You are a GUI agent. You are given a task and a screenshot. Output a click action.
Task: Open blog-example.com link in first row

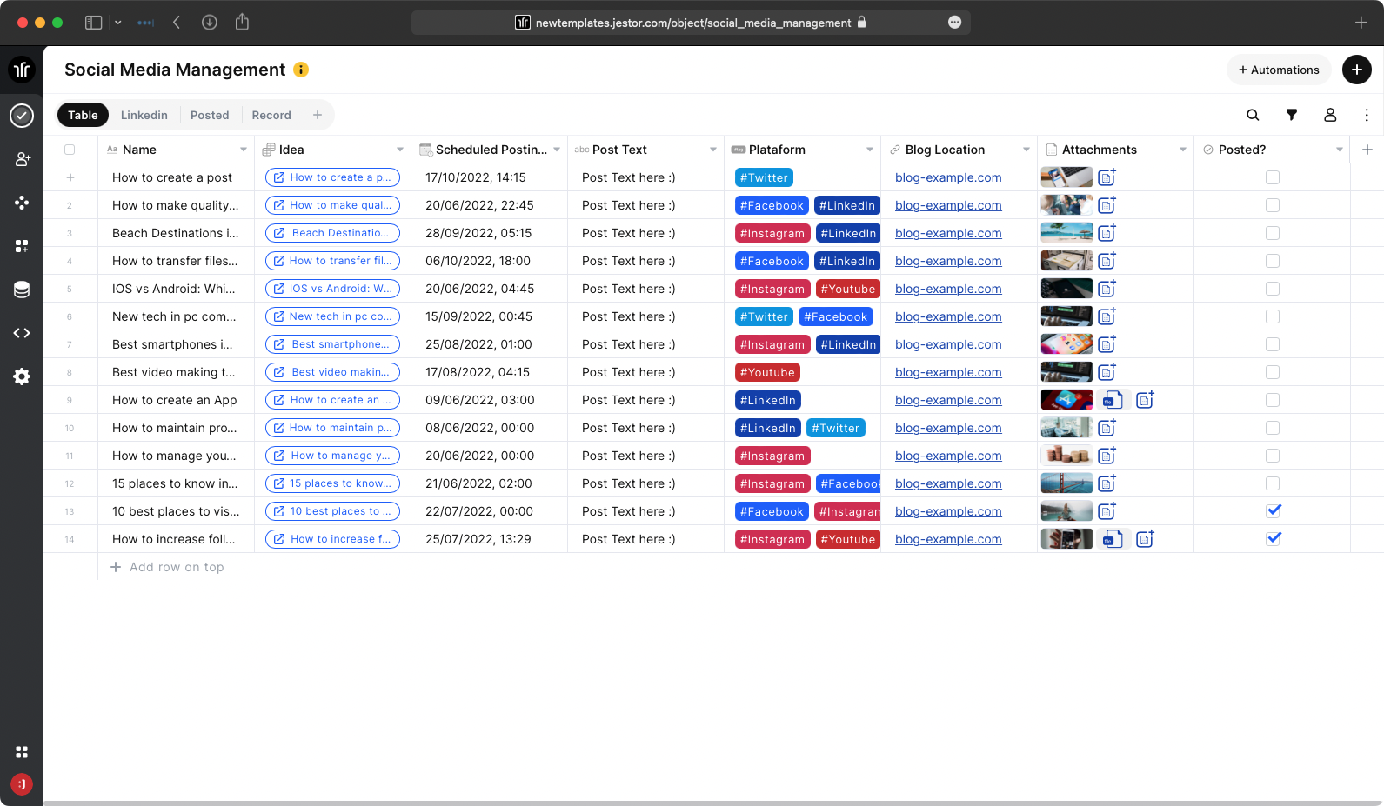click(948, 177)
